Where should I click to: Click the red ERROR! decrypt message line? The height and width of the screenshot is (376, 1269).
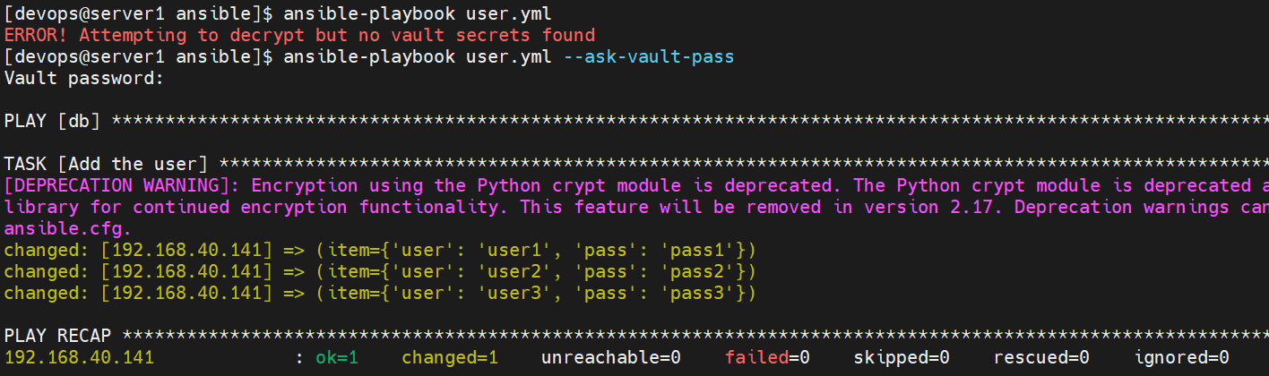coord(299,36)
